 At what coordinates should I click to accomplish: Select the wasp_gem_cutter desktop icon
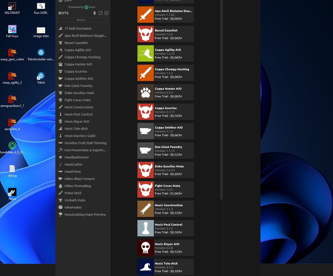[x=12, y=55]
